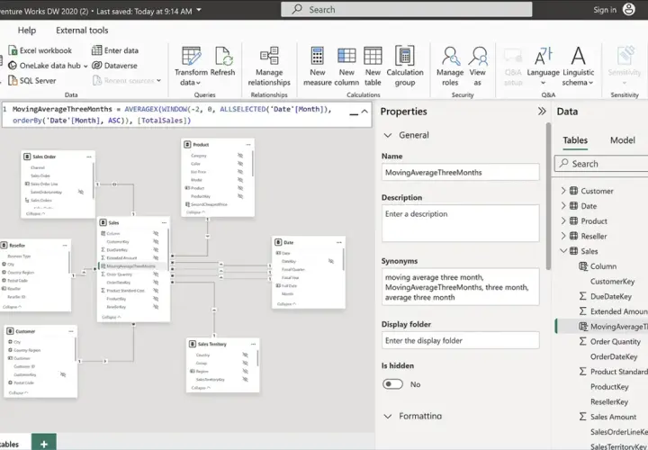Expand the Reseller table in Data pane
648x450 pixels.
(x=563, y=236)
